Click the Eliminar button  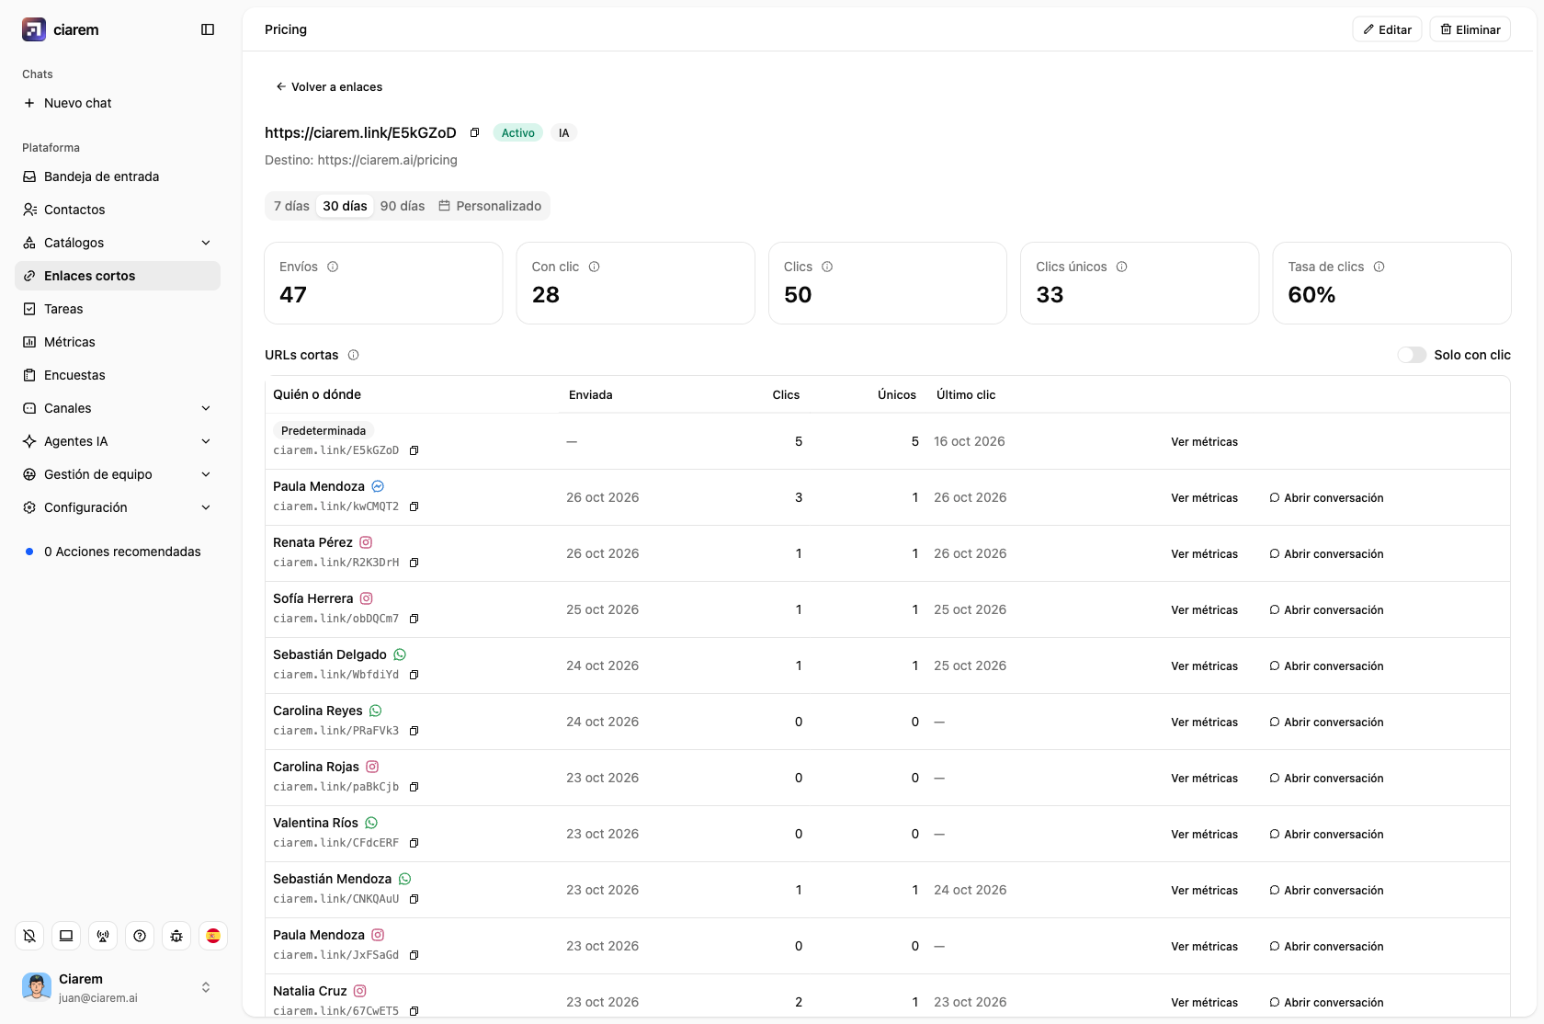(x=1470, y=29)
